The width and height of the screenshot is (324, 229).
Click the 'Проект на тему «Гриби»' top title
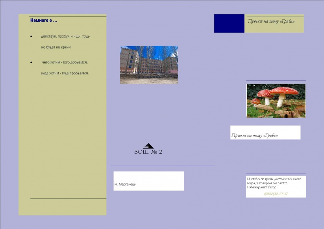(271, 21)
